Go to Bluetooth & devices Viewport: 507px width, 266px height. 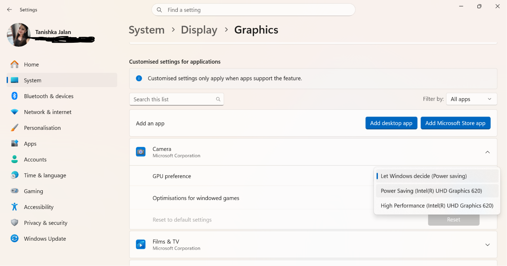point(62,96)
